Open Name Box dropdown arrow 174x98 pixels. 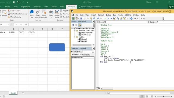(8, 24)
